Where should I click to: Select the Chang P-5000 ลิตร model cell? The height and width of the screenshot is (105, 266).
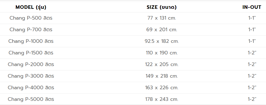pyautogui.click(x=31, y=99)
